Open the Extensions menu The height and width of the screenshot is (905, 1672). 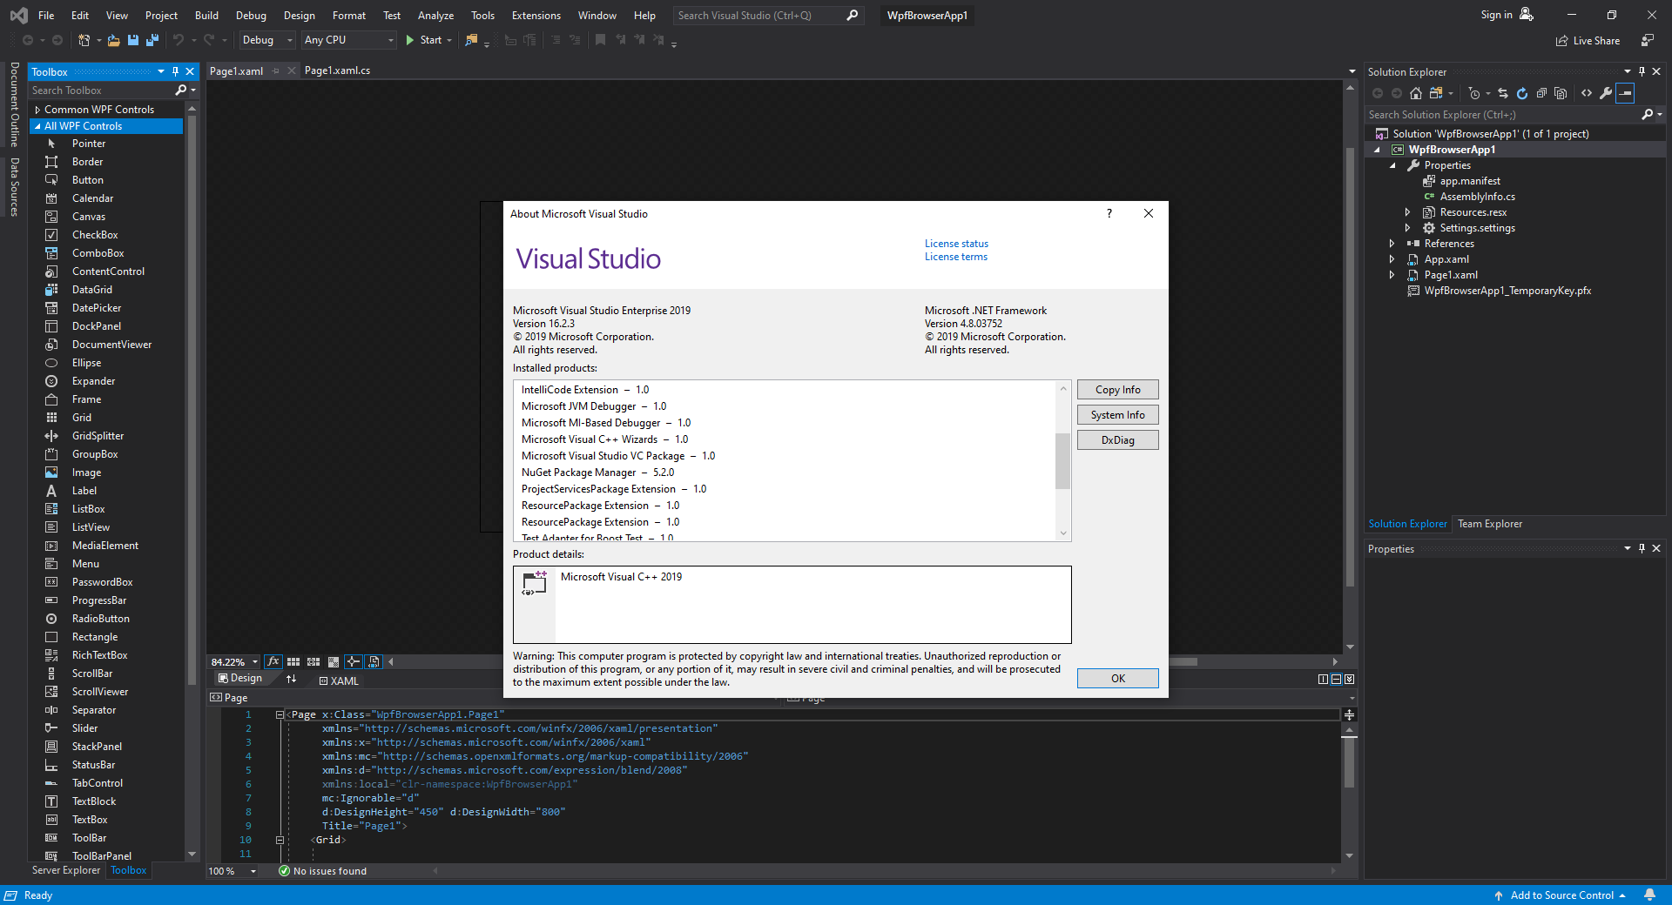pyautogui.click(x=536, y=16)
